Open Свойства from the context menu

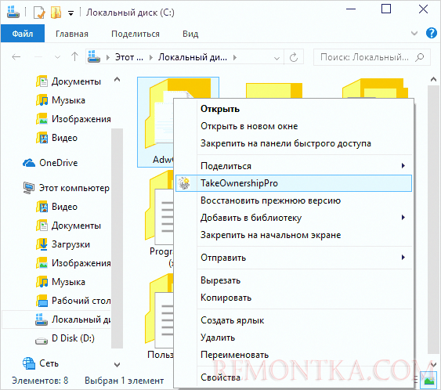click(294, 377)
